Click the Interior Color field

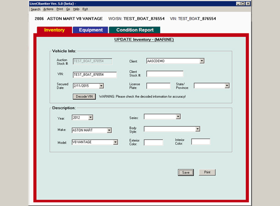tap(201, 141)
